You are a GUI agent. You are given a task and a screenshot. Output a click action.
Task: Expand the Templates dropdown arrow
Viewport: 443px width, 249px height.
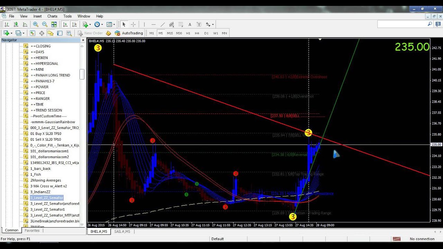point(114,24)
